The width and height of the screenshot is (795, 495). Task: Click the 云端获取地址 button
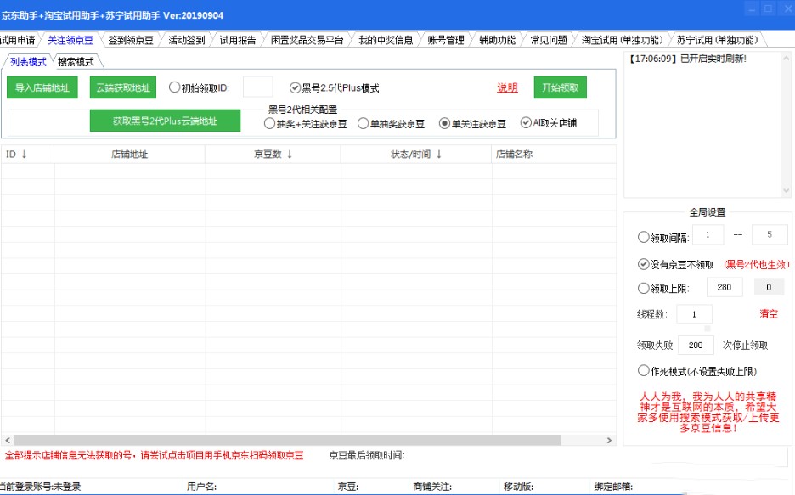pos(122,87)
